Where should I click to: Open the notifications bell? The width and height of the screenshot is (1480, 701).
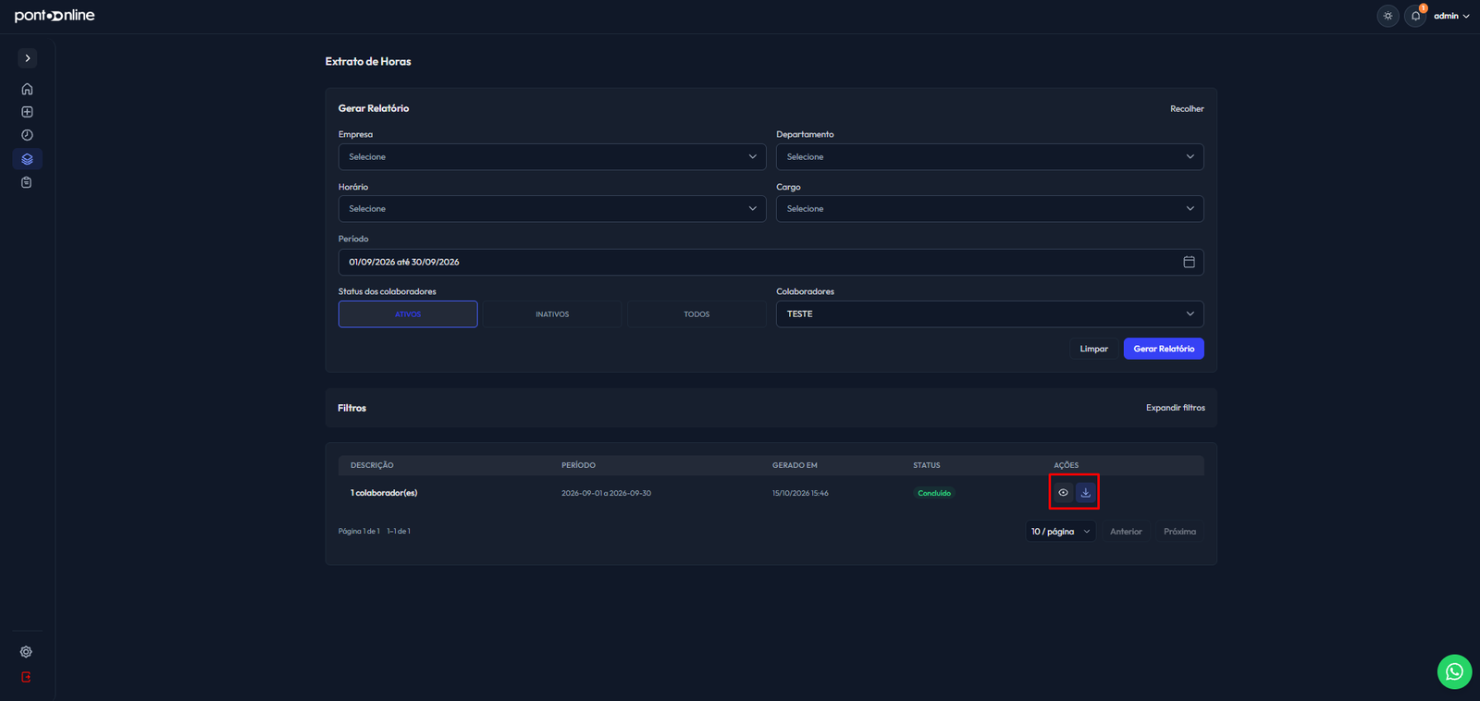(1415, 16)
